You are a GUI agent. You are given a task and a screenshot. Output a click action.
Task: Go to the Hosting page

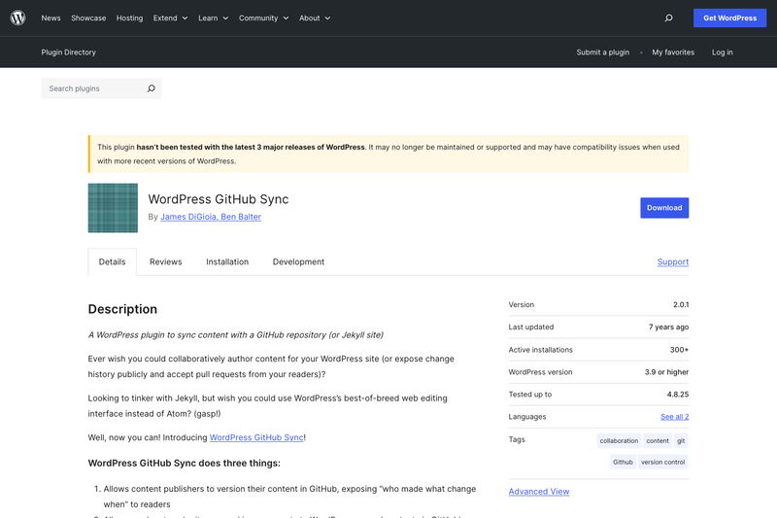[129, 17]
